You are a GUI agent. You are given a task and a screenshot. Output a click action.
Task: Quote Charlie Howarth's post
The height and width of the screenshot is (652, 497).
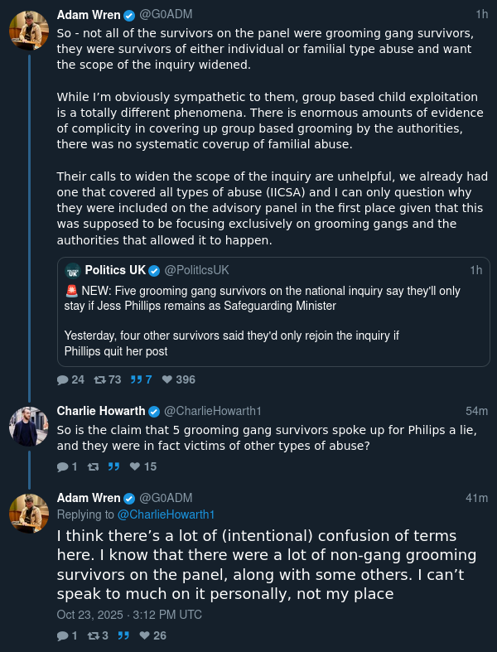113,466
